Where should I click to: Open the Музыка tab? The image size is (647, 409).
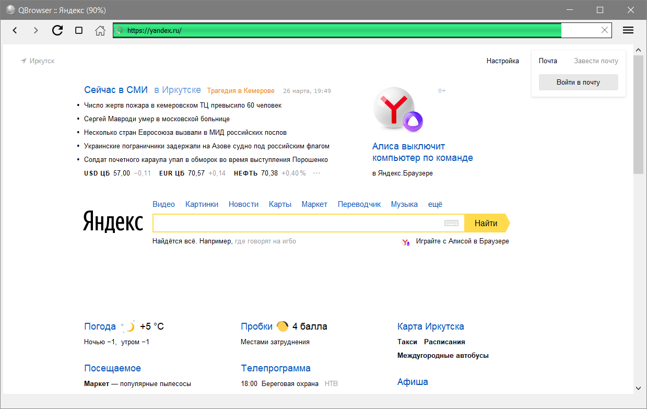tap(404, 204)
